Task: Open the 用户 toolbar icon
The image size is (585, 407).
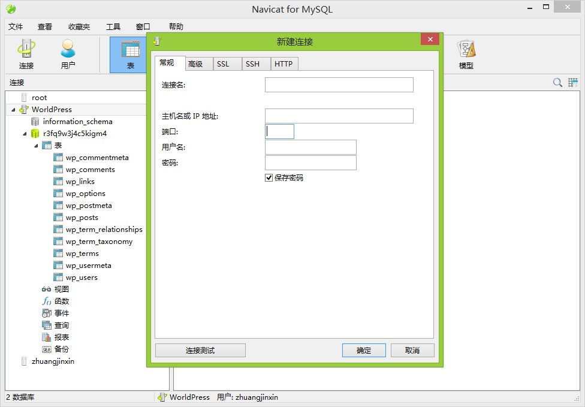Action: [x=68, y=54]
